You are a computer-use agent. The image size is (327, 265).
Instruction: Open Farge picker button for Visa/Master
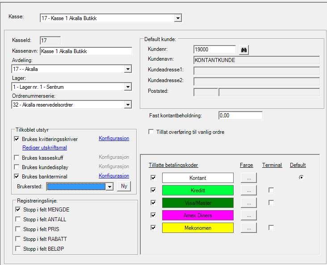[x=248, y=203]
